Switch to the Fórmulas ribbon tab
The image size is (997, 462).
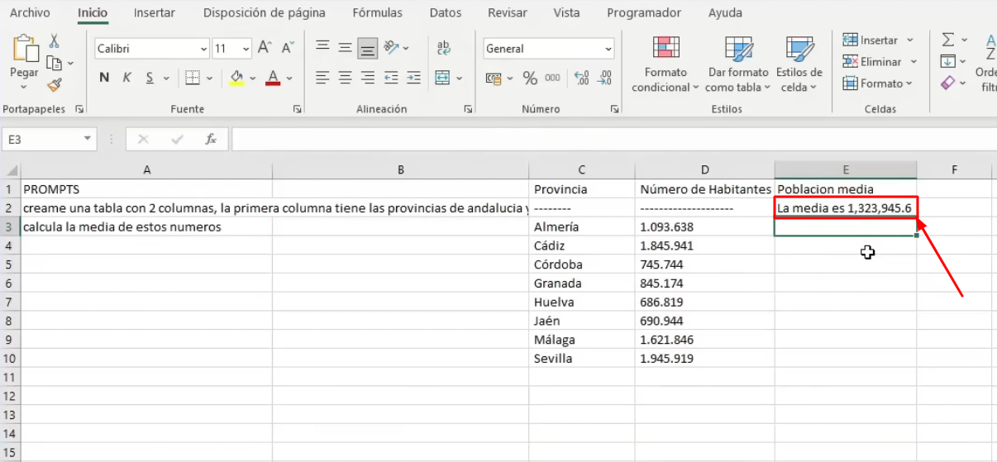click(377, 13)
